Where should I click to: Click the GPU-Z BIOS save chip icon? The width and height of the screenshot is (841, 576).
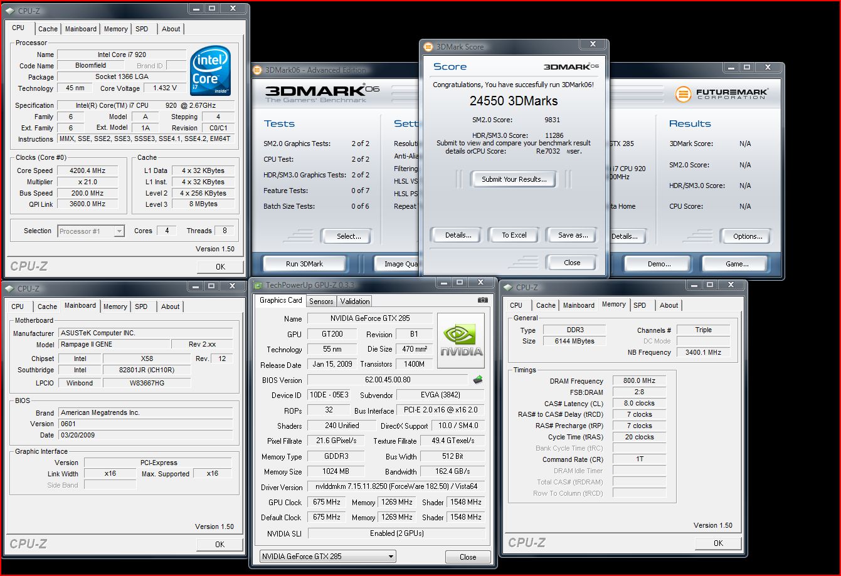[x=478, y=379]
